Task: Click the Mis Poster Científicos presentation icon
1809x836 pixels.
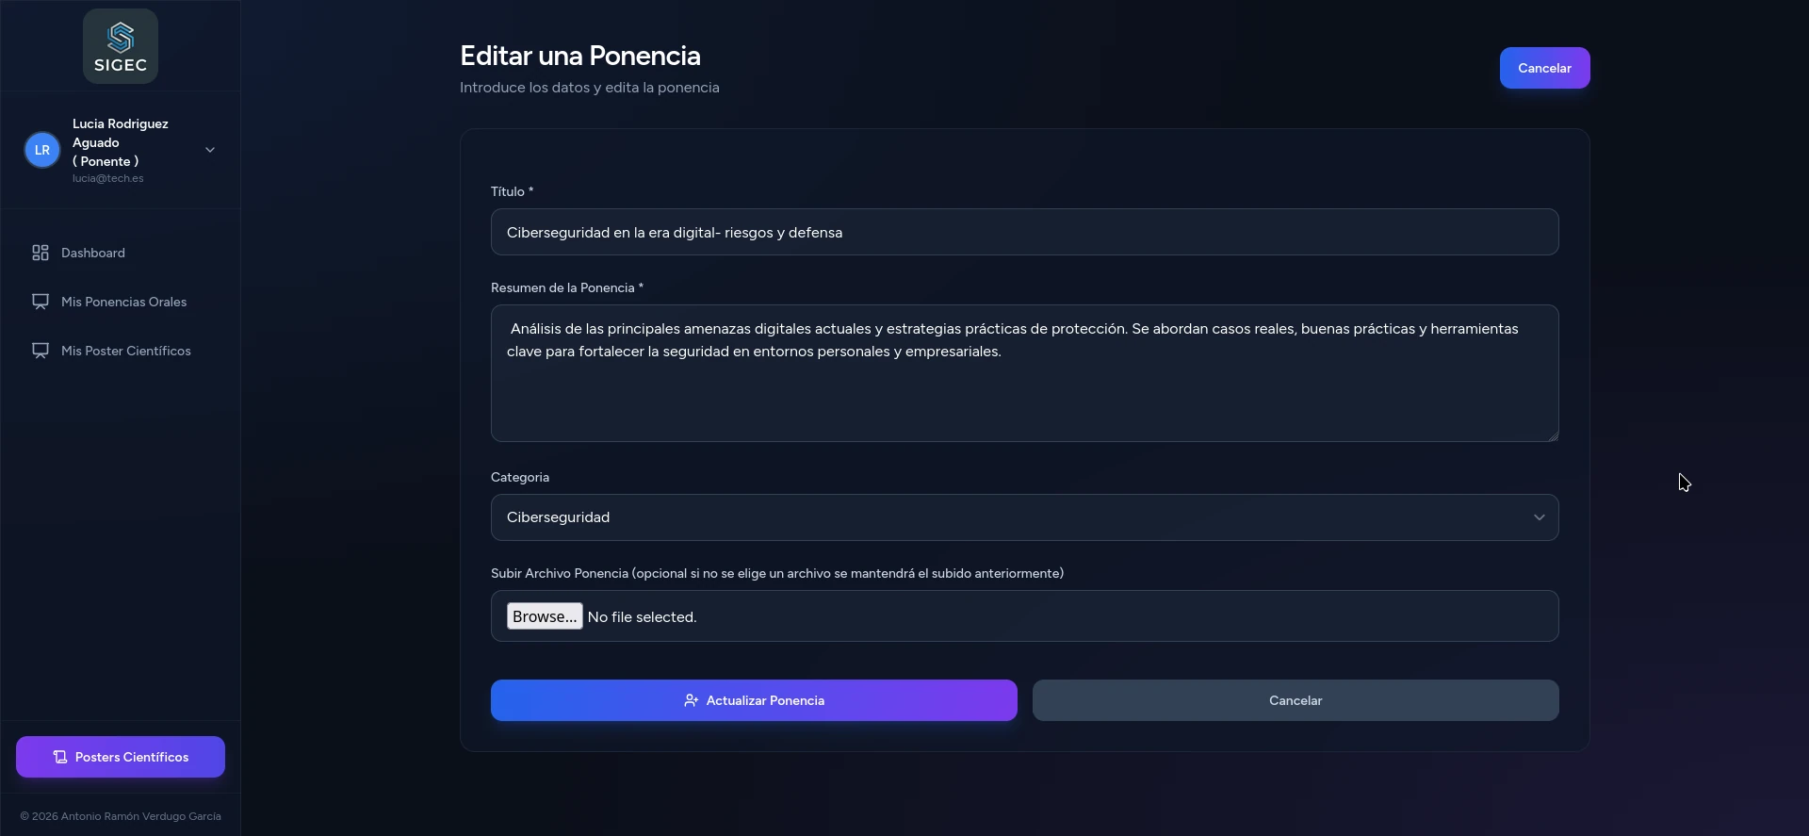Action: [x=41, y=351]
